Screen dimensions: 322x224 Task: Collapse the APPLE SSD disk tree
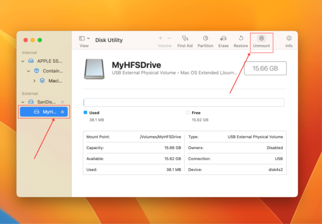point(23,61)
